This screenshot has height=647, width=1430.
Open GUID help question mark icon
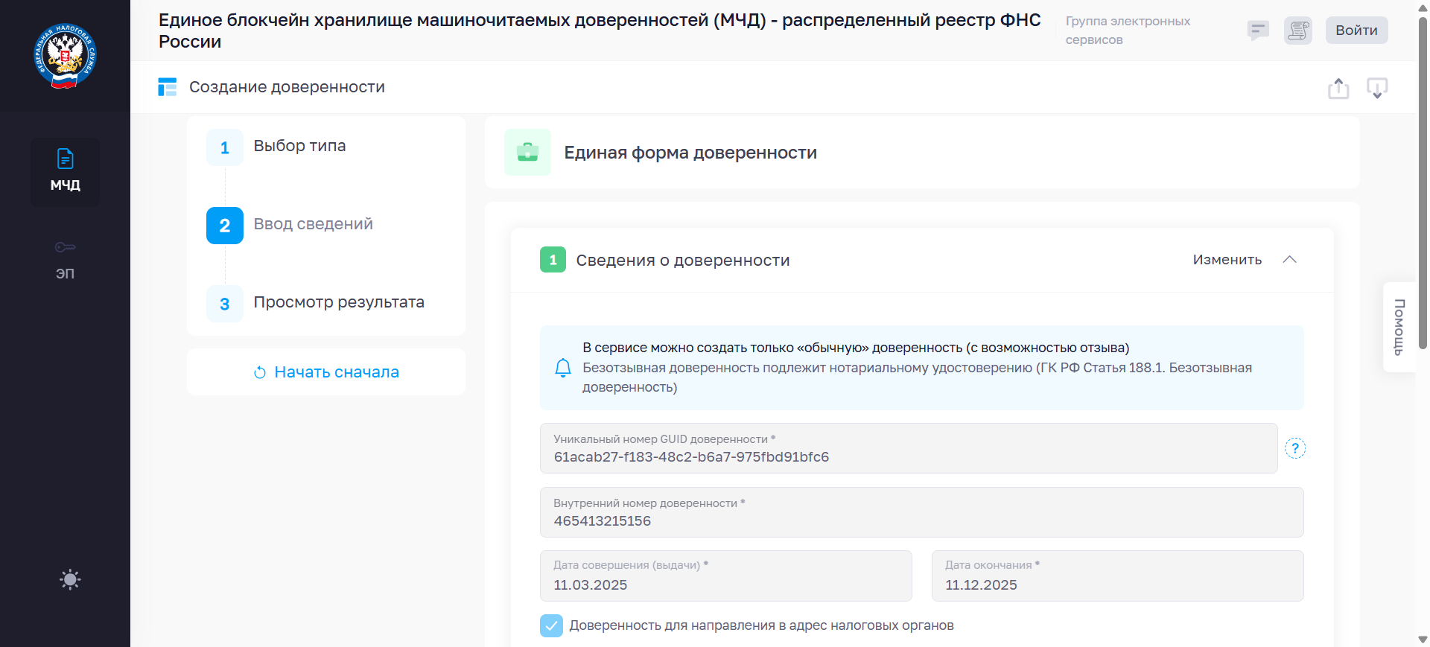1295,448
